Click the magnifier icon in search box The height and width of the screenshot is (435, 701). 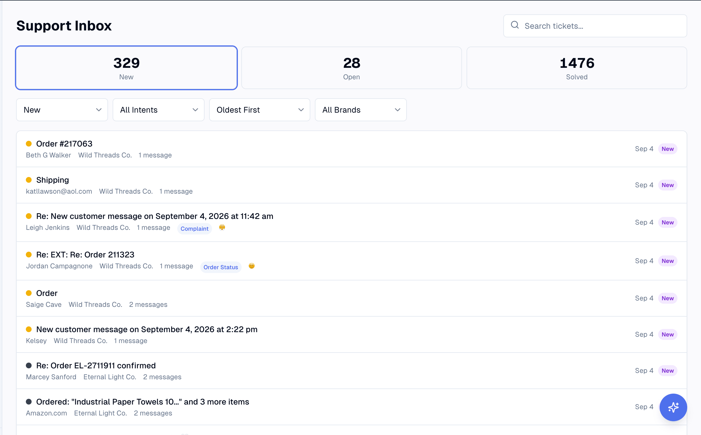coord(515,25)
